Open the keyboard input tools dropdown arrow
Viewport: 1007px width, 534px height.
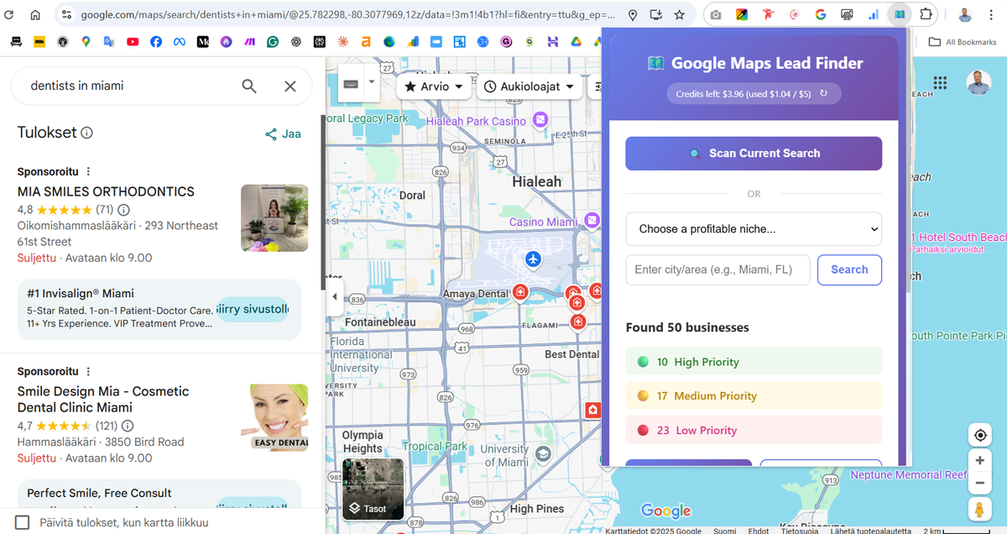[x=373, y=83]
